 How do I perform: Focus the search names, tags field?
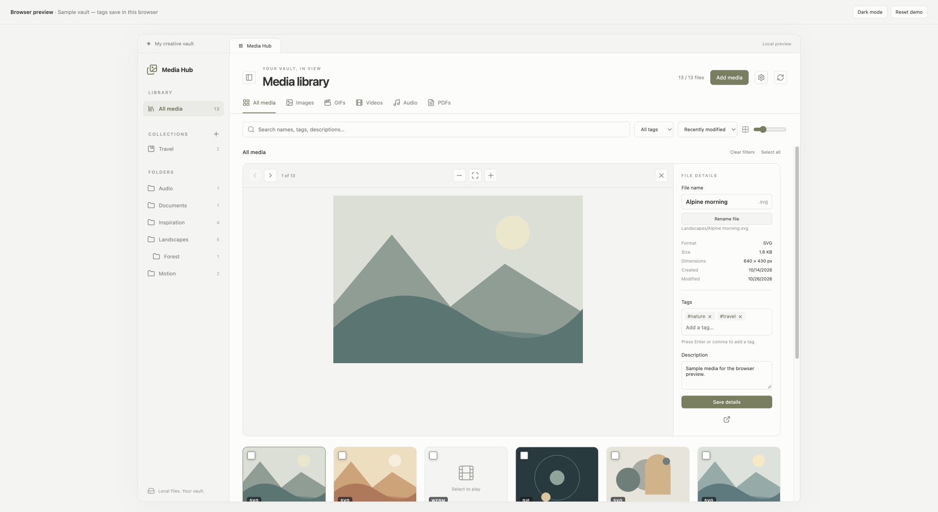[x=436, y=130]
